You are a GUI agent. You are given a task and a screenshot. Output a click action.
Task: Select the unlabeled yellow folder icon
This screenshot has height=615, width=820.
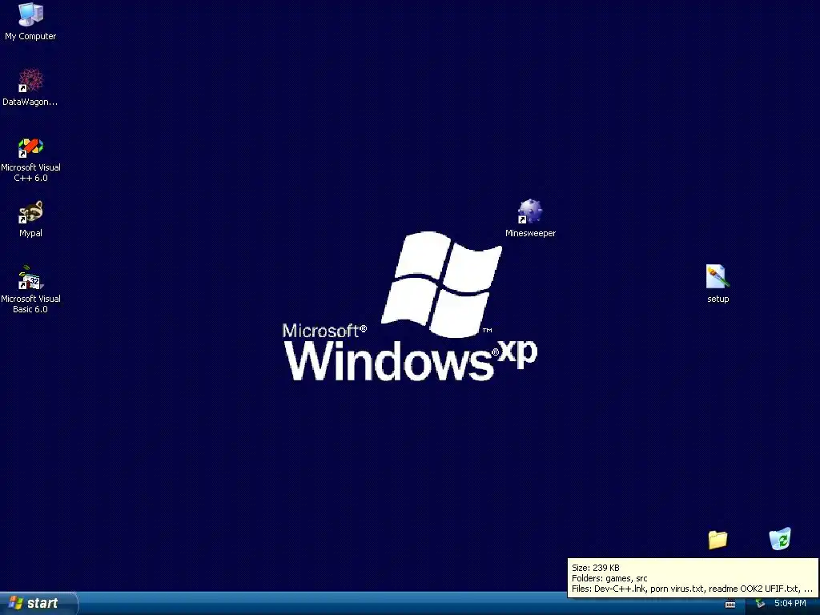[x=717, y=540]
